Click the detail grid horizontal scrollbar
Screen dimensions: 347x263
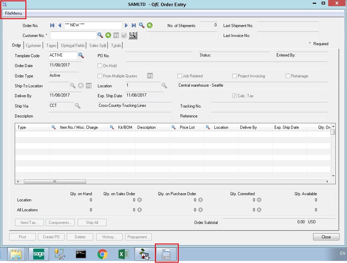pos(55,181)
